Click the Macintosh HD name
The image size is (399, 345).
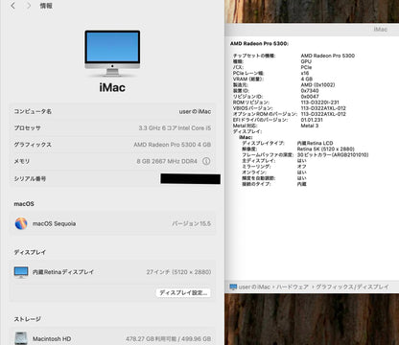coord(52,338)
